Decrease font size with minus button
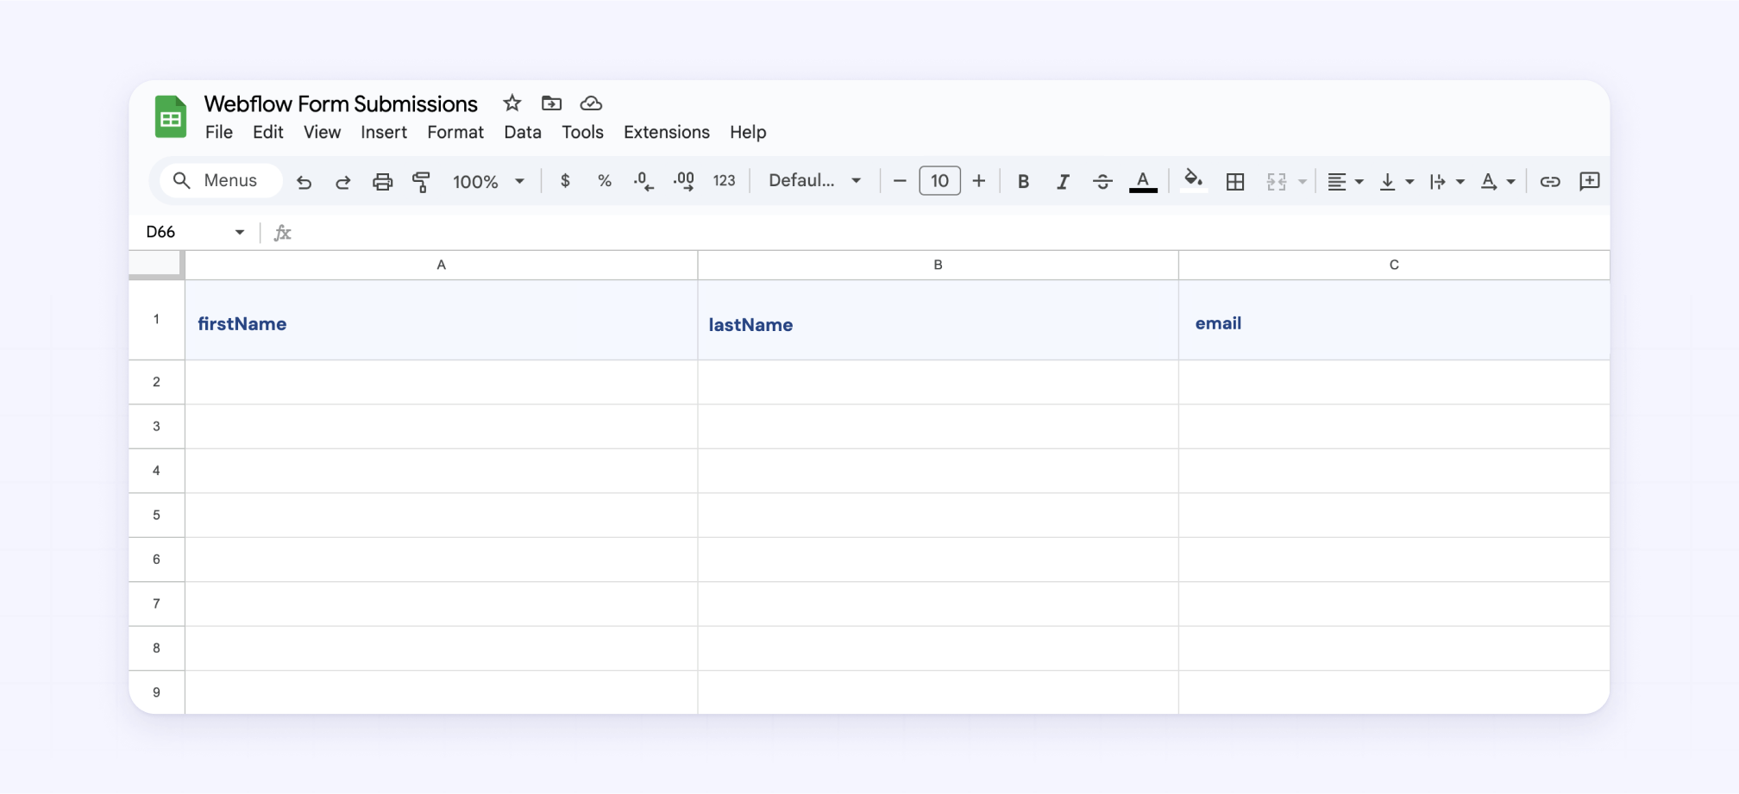 tap(900, 181)
